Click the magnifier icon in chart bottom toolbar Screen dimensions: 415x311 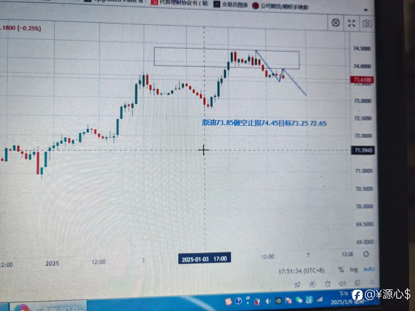click(x=372, y=282)
